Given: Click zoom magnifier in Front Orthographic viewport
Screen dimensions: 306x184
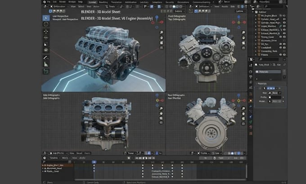Looking at the screenshot, I should (x=243, y=32).
